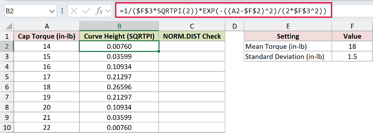Click curve height 0.21297 in row 5
Viewport: 373px width, 133px height.
[x=119, y=77]
